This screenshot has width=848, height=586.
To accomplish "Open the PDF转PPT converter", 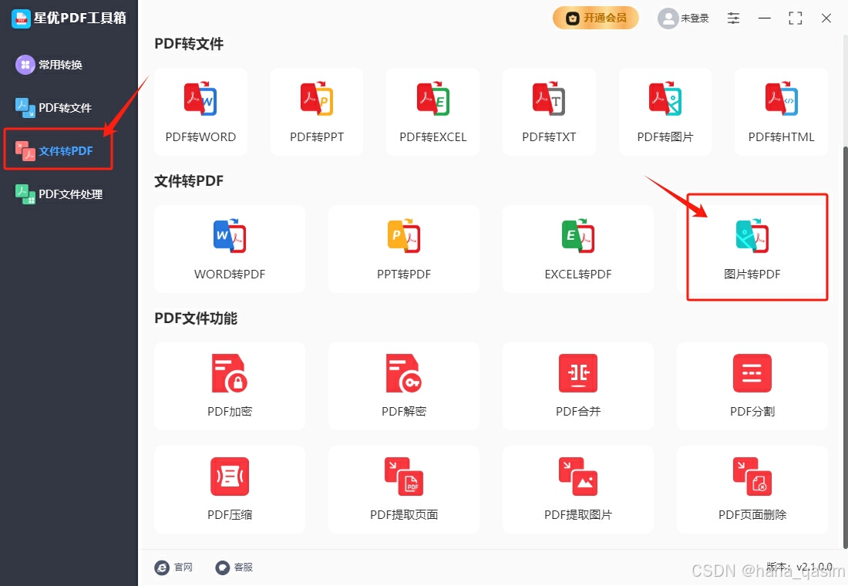I will 317,112.
